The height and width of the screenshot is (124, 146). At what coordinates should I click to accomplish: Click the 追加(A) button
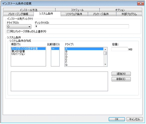(121, 74)
